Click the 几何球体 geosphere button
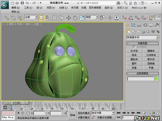 pos(151,55)
